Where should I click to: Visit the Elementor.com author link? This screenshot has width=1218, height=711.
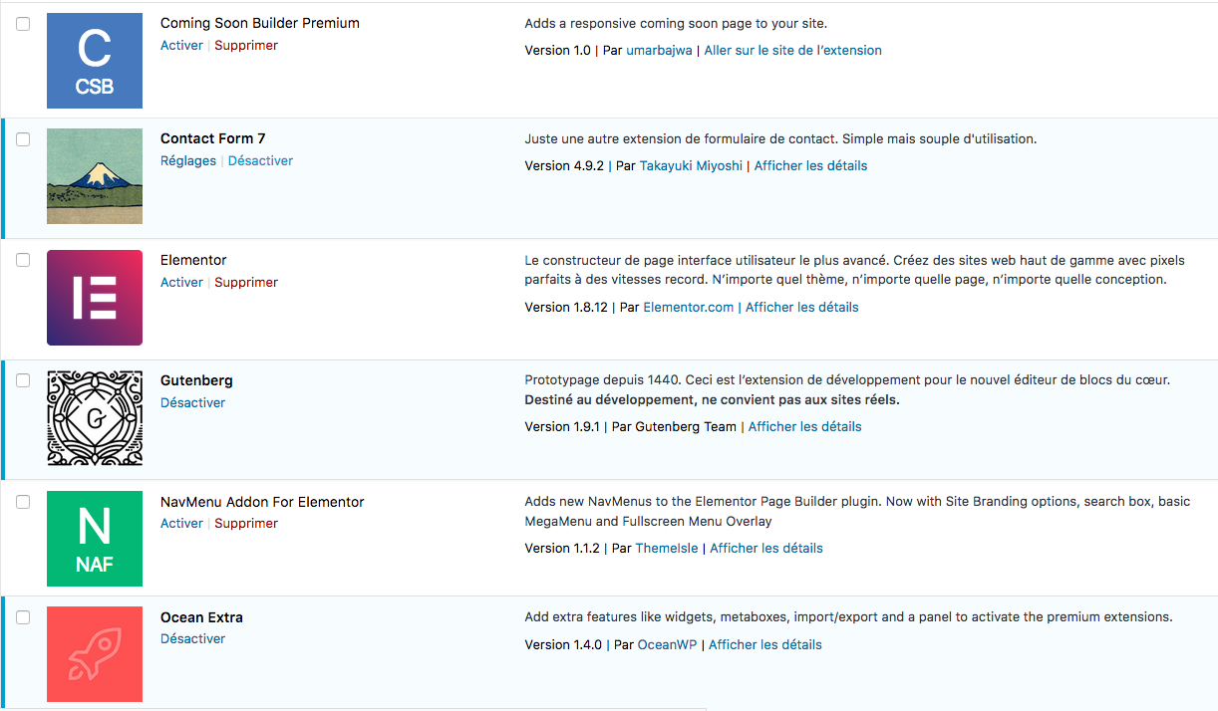(x=688, y=308)
